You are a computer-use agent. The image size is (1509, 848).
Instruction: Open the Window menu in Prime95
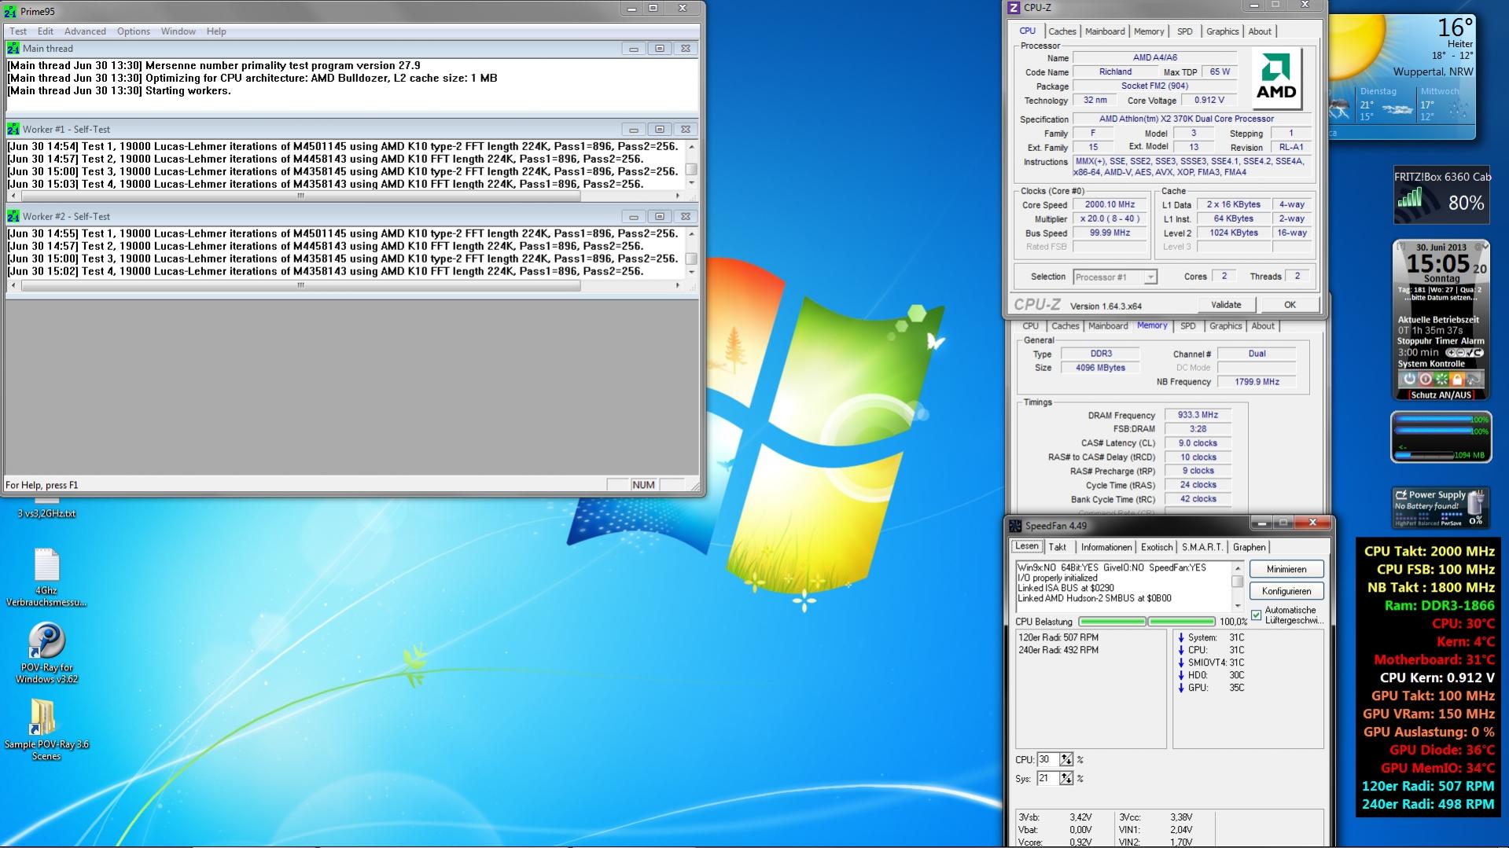tap(179, 31)
